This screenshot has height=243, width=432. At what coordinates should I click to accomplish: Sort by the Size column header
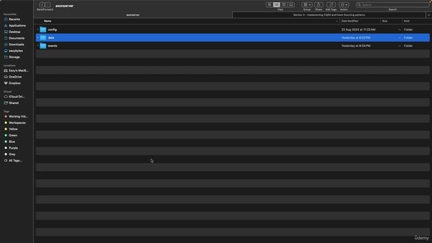385,21
